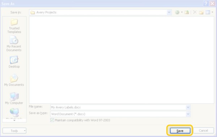Go back using the green Back icon

177,12
